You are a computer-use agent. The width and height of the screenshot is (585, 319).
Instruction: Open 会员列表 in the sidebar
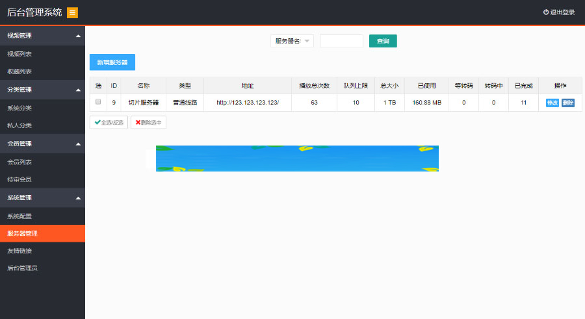19,162
